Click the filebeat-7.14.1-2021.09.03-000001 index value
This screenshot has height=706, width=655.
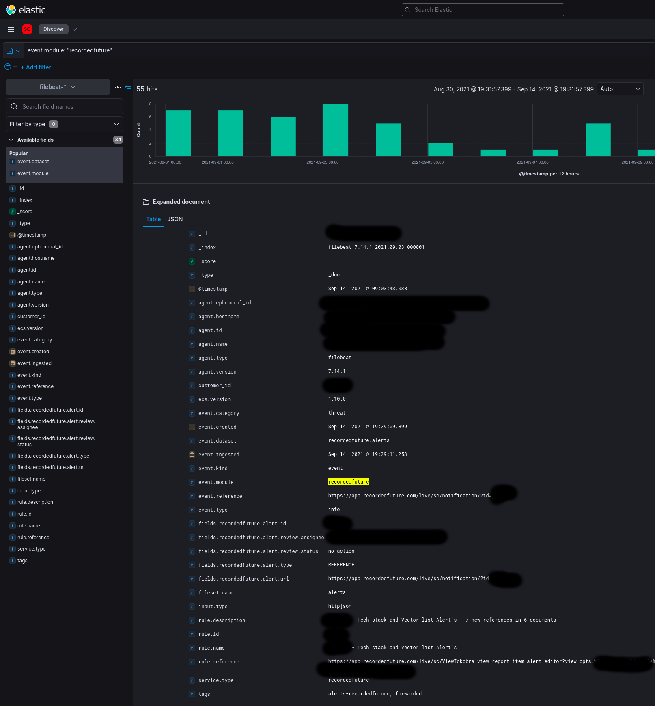pyautogui.click(x=376, y=247)
